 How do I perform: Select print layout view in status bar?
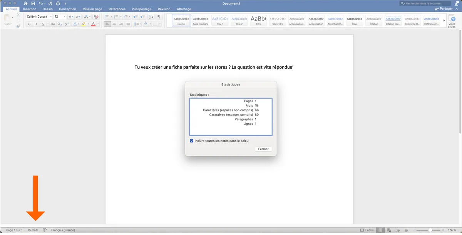tap(380, 230)
